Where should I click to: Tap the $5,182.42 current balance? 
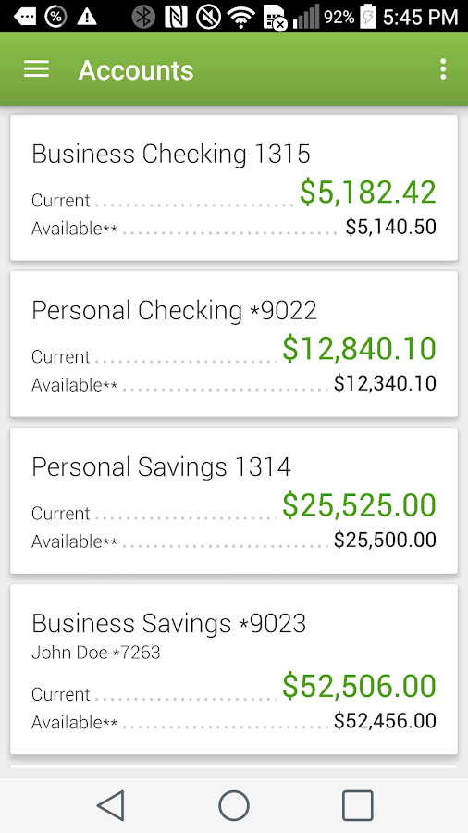coord(368,193)
